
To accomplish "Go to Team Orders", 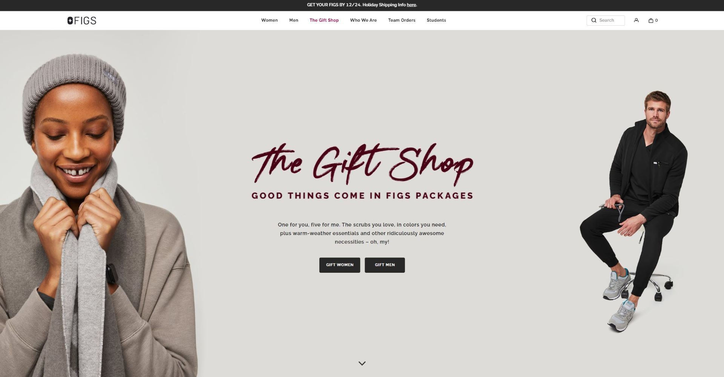I will [x=402, y=20].
